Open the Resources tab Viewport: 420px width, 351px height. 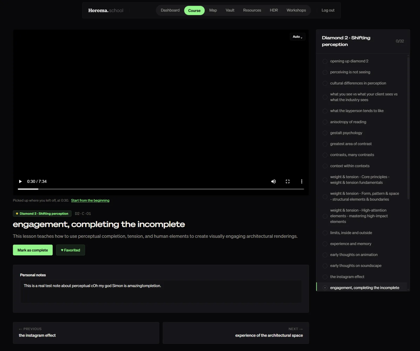pyautogui.click(x=252, y=10)
